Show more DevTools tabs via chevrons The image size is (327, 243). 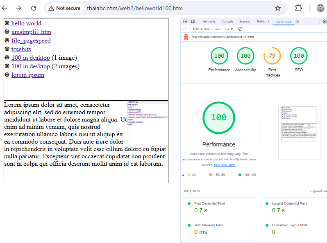297,22
